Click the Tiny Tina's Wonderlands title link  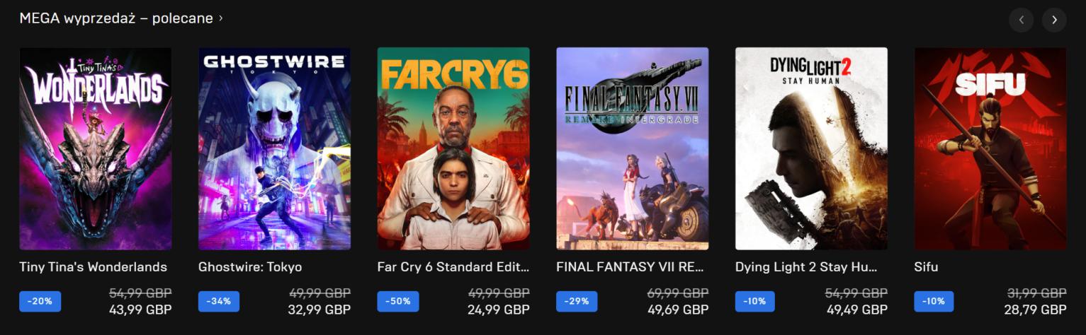pos(94,267)
